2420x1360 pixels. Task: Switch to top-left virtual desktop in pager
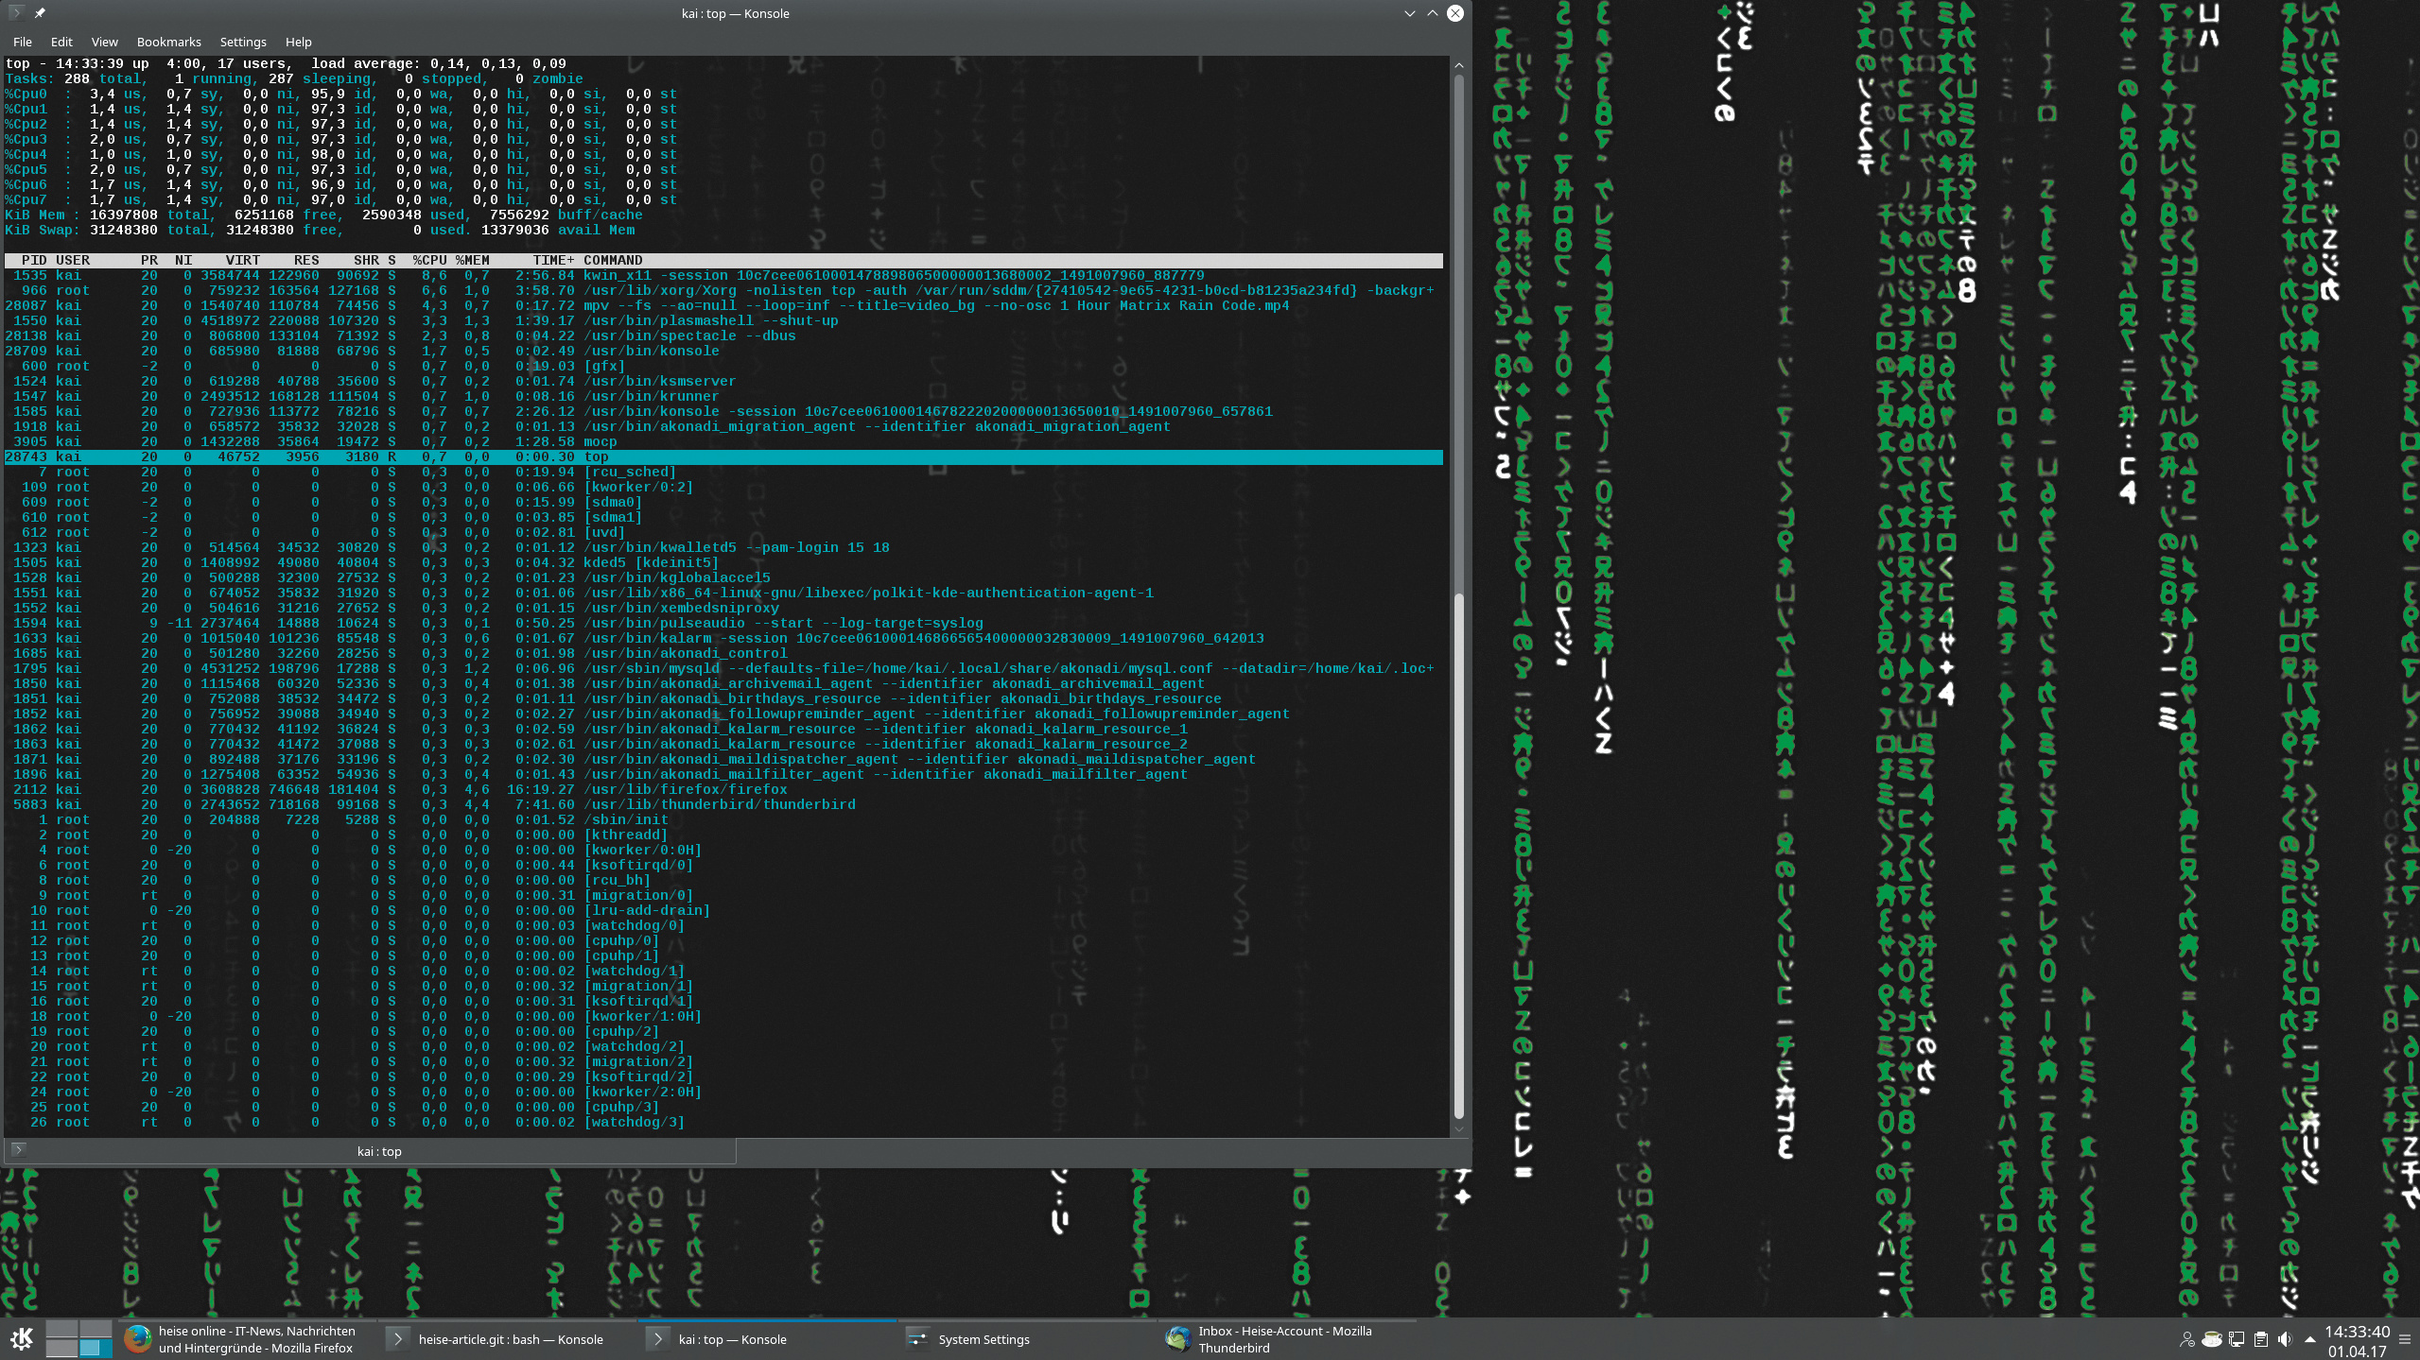61,1330
